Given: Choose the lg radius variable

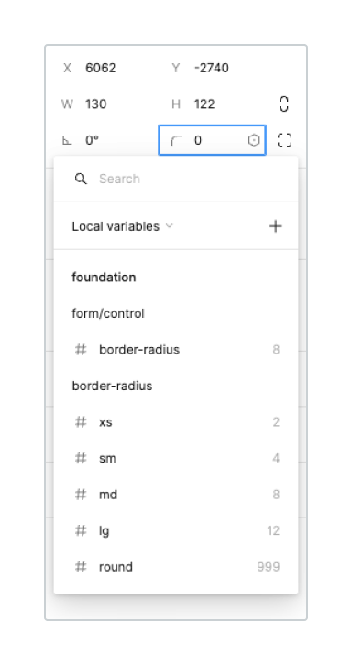Looking at the screenshot, I should pyautogui.click(x=176, y=530).
